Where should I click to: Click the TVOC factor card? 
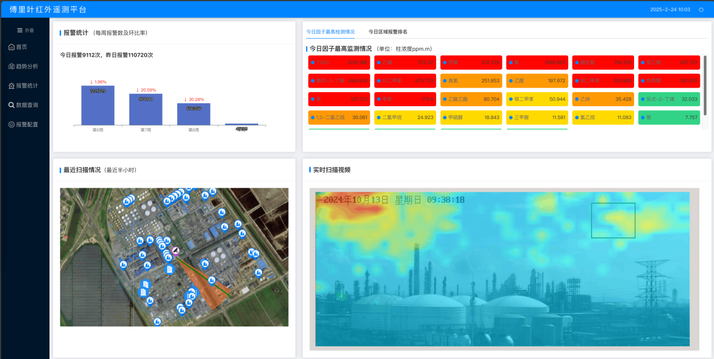(339, 62)
